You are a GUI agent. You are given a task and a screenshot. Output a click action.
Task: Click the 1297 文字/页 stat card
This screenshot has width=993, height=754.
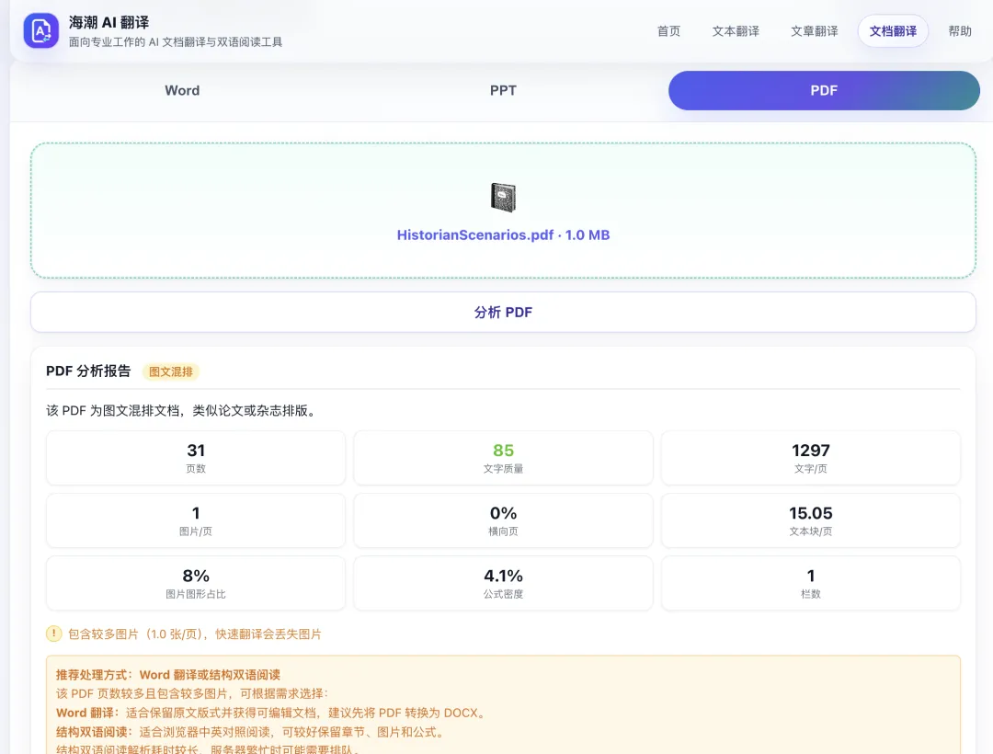pyautogui.click(x=811, y=458)
